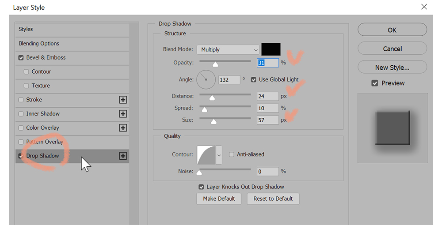Select the Inner Shadow row
The height and width of the screenshot is (225, 442).
point(72,114)
